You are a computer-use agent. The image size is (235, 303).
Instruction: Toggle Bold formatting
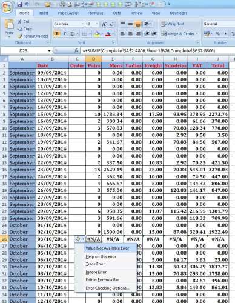(x=57, y=33)
